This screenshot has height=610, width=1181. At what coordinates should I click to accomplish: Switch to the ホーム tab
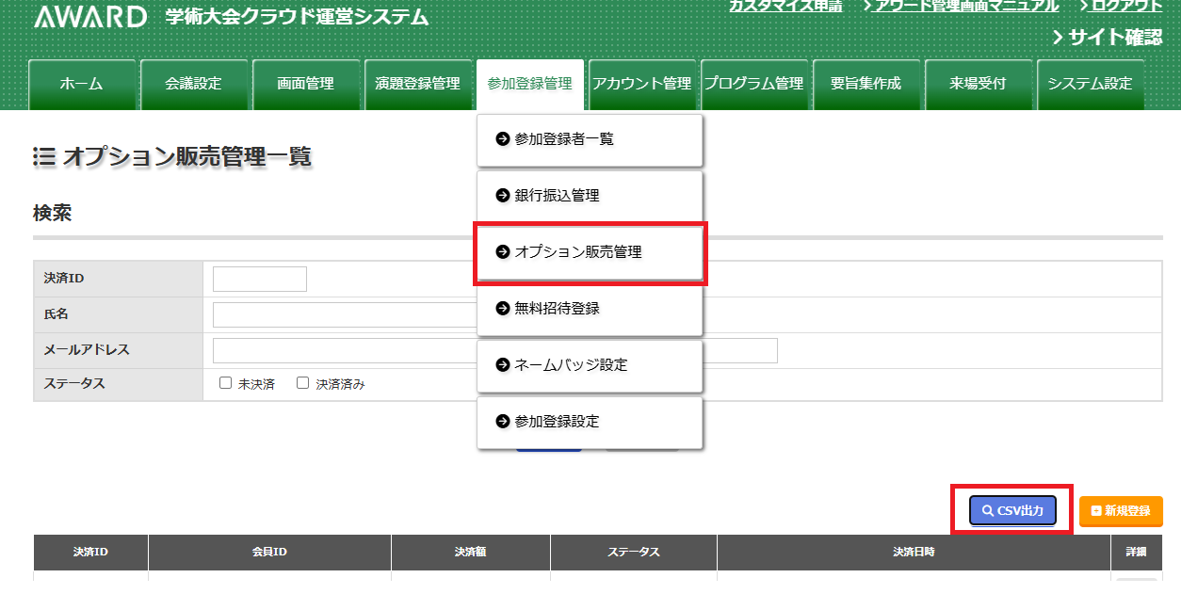(x=82, y=84)
